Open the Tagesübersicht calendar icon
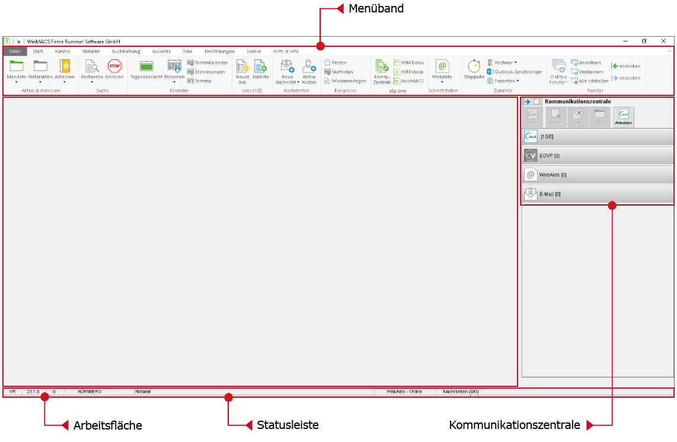The image size is (677, 442). (x=146, y=66)
